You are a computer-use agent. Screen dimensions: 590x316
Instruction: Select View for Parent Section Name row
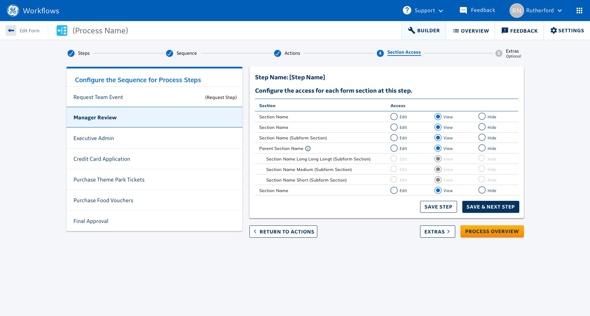pyautogui.click(x=438, y=148)
